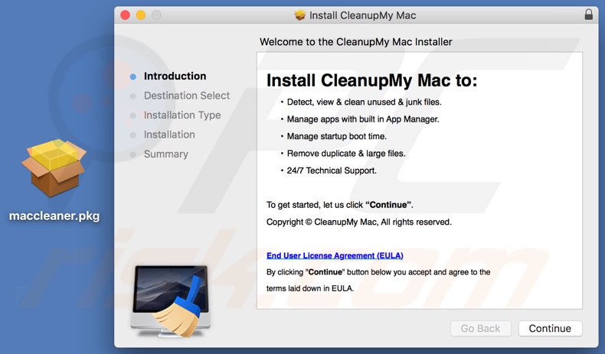Click '24/7 Technical Support.' bullet
This screenshot has height=354, width=605.
pyautogui.click(x=332, y=171)
